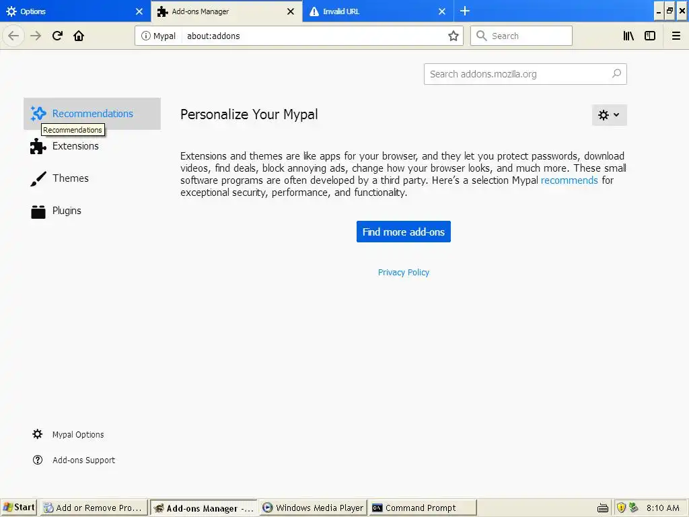The width and height of the screenshot is (689, 517).
Task: Click the Personalize Your Mypal heading
Action: (x=249, y=114)
